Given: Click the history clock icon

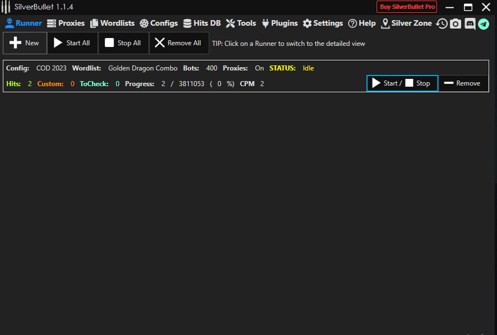Looking at the screenshot, I should pos(442,23).
